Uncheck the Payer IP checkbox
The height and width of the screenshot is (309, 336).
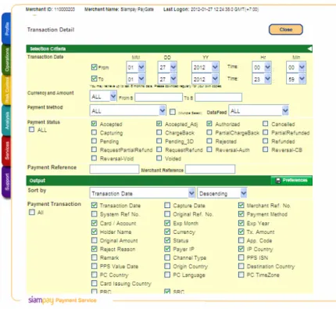pos(167,249)
